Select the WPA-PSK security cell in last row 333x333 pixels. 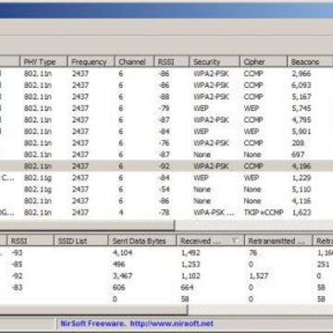pos(214,213)
